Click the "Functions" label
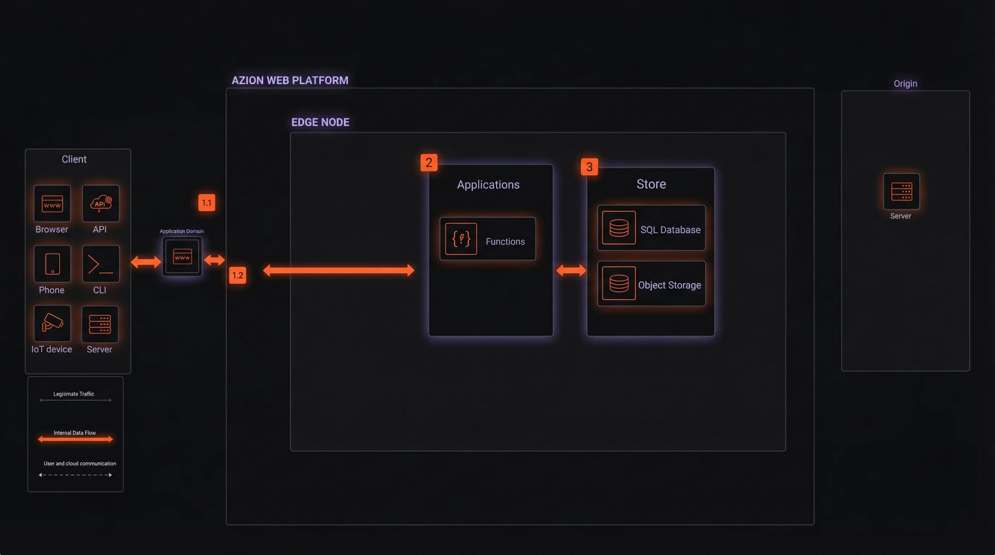The image size is (995, 555). coord(505,242)
